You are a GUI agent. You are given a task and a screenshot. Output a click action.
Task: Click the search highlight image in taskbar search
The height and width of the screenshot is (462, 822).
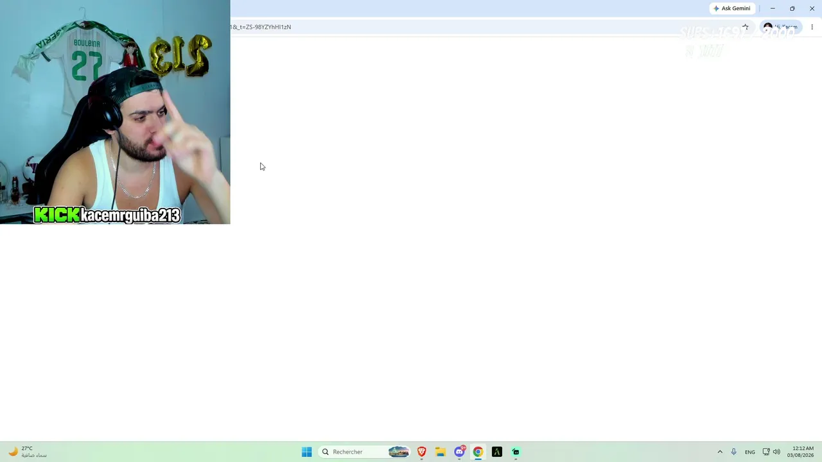399,452
